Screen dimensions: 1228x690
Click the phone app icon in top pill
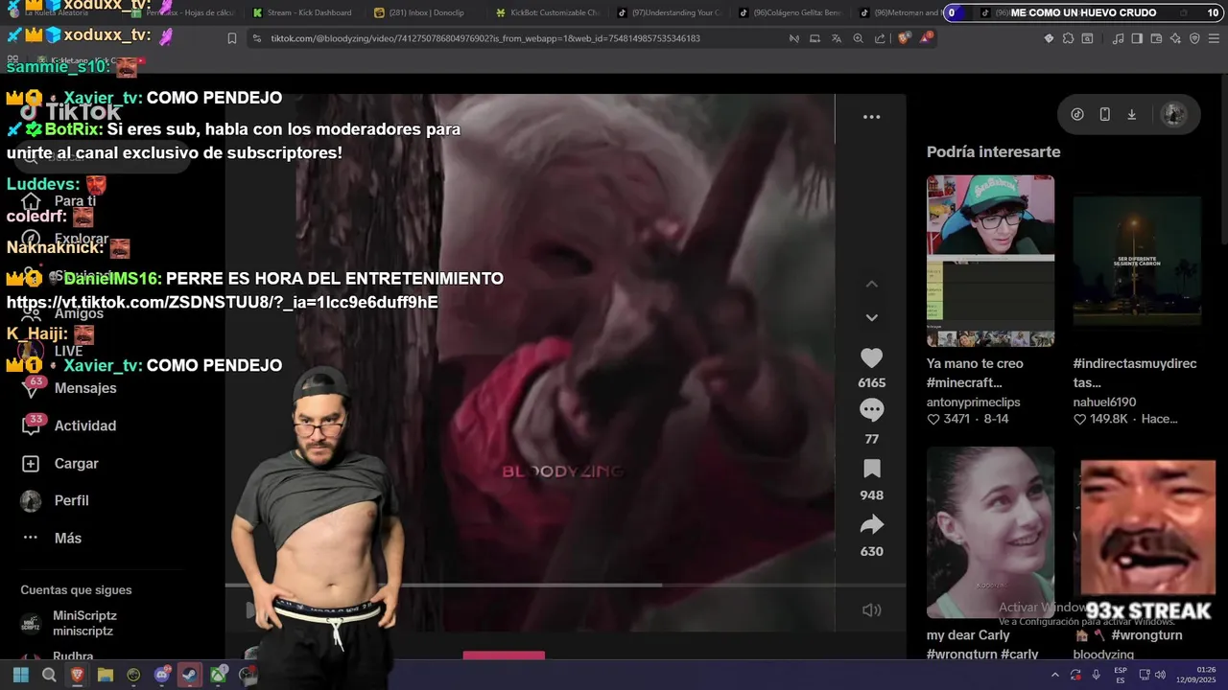[1104, 114]
